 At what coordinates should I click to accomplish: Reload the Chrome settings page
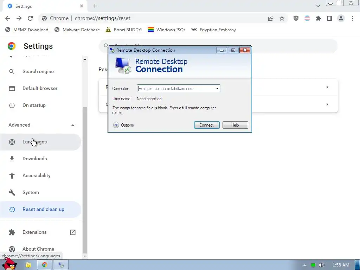30,18
